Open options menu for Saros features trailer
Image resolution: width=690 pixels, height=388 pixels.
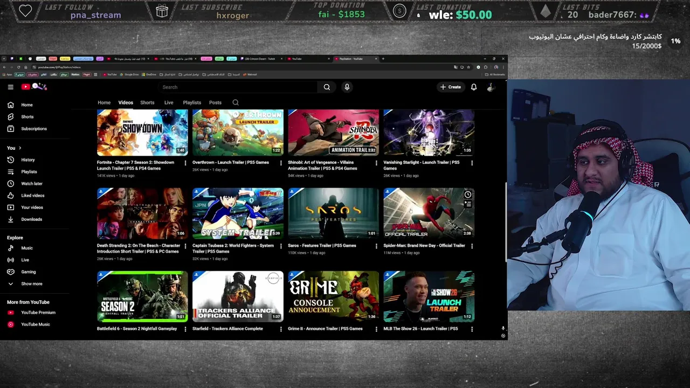(376, 246)
